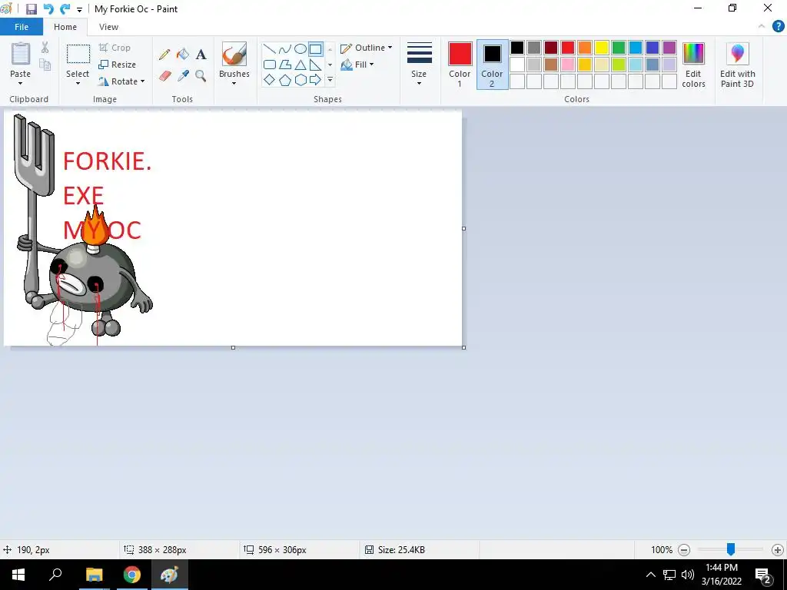Open the notification center icon
The width and height of the screenshot is (787, 590).
pyautogui.click(x=763, y=575)
